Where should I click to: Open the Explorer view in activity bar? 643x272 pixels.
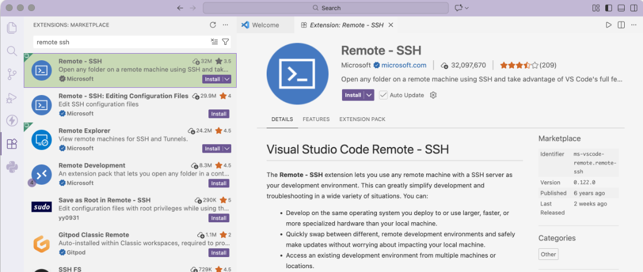(12, 28)
